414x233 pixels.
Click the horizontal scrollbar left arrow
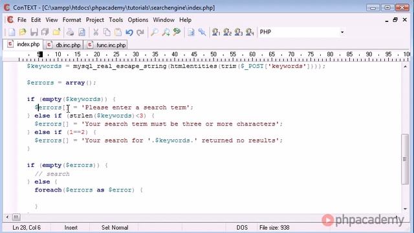pyautogui.click(x=7, y=217)
